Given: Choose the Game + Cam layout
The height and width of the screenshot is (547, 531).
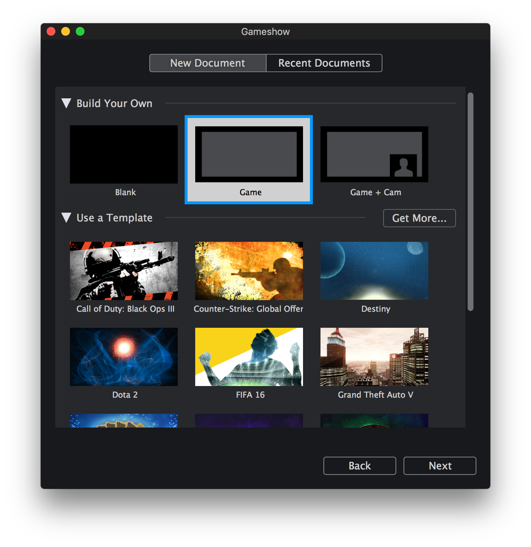Looking at the screenshot, I should 374,154.
